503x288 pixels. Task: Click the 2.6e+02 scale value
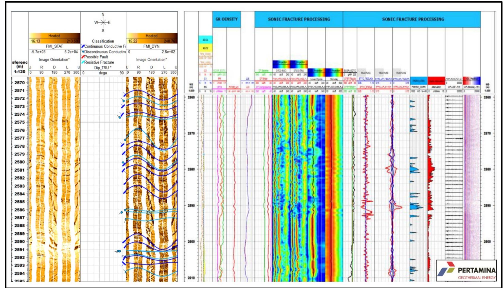pyautogui.click(x=168, y=52)
